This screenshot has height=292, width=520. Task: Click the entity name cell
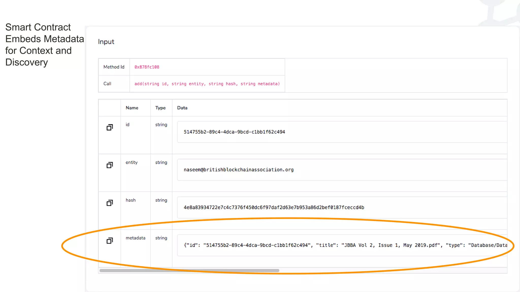pyautogui.click(x=131, y=162)
